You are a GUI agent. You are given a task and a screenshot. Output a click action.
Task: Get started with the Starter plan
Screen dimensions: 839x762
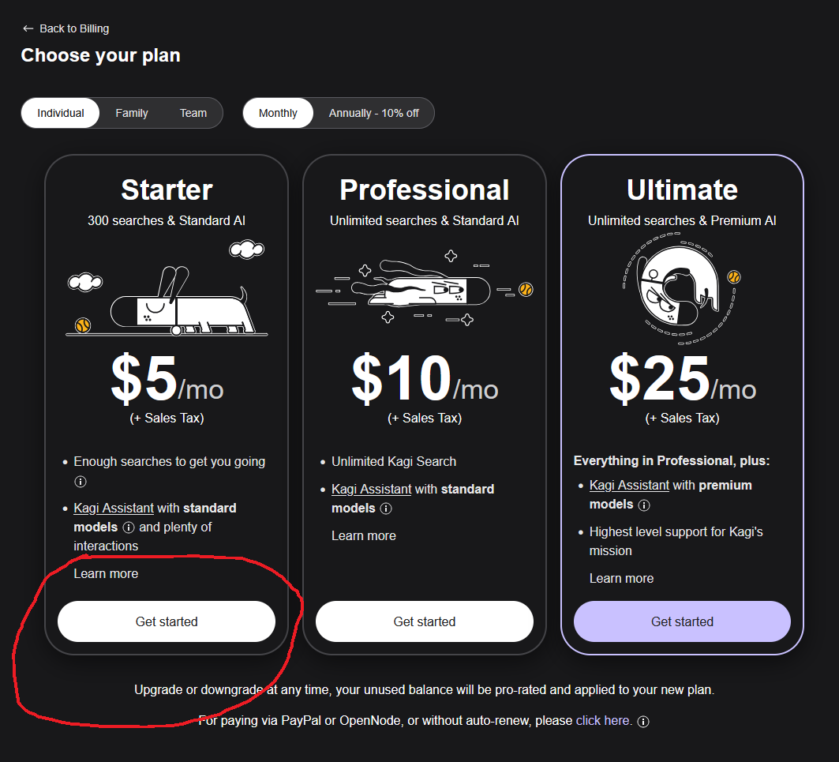167,621
